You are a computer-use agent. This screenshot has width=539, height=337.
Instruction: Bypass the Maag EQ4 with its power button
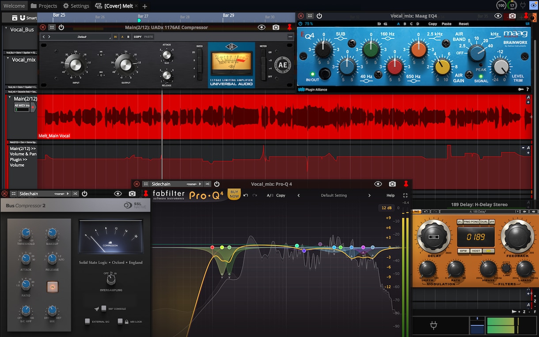tap(319, 16)
